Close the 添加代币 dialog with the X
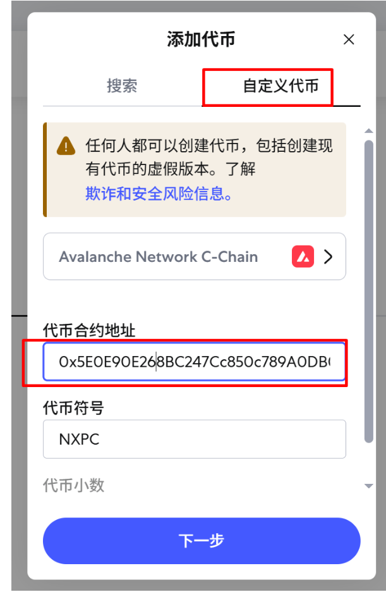 pos(349,39)
